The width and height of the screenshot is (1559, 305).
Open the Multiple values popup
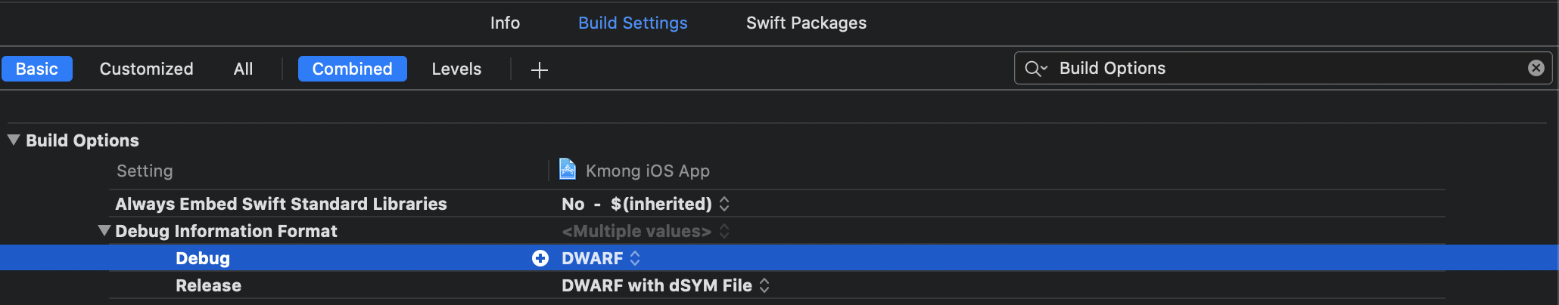click(723, 231)
